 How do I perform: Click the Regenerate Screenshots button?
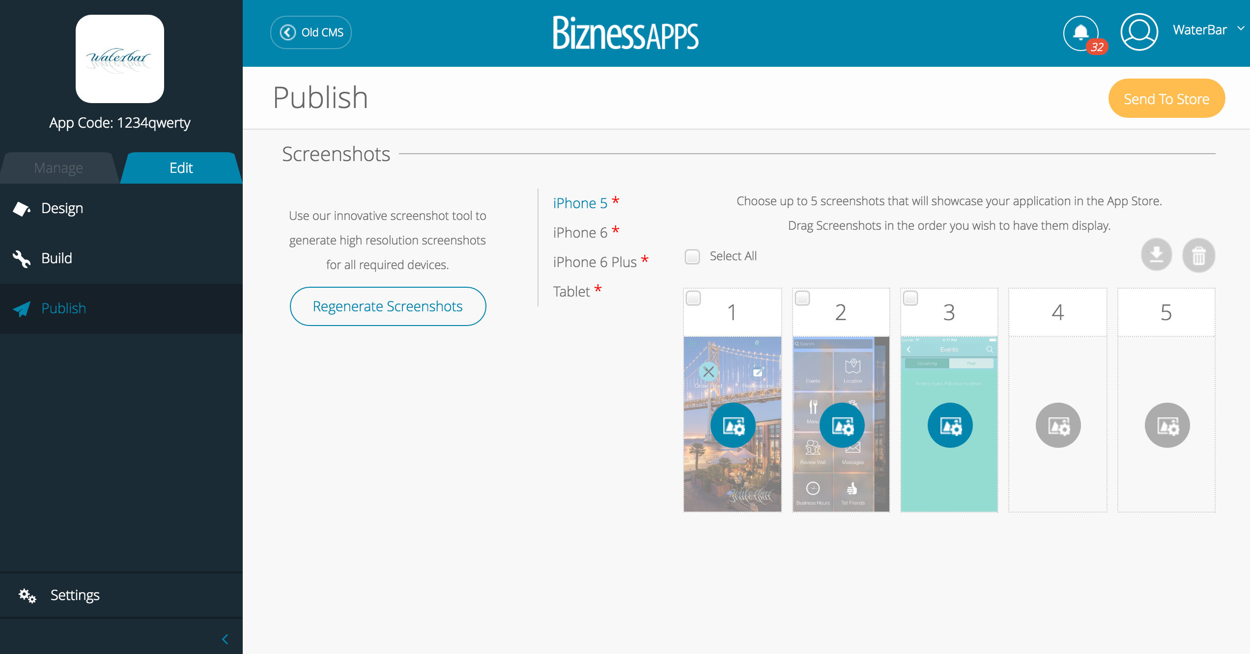point(387,306)
